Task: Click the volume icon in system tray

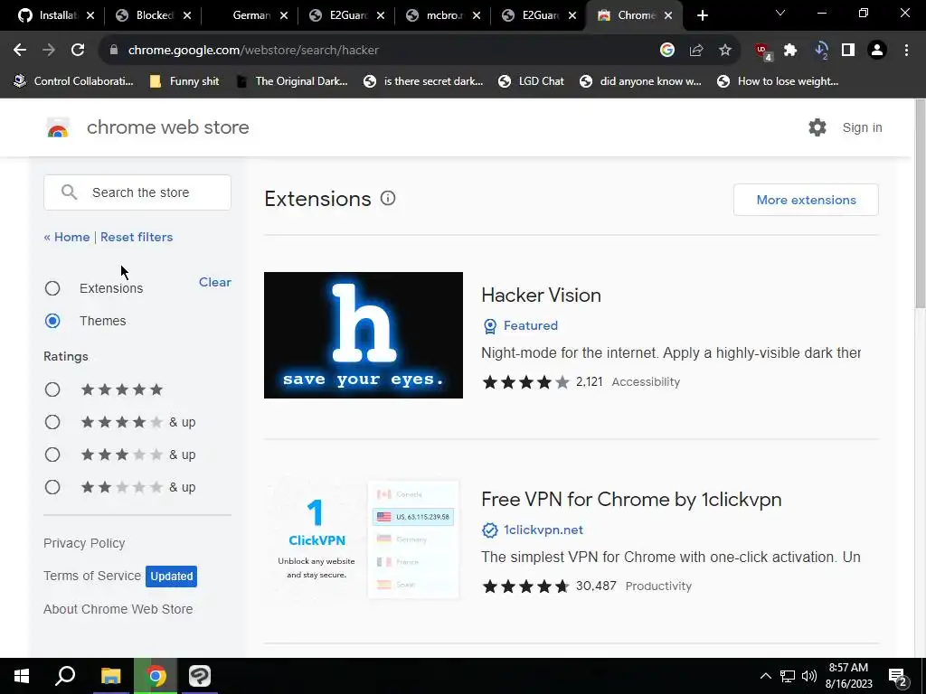Action: pyautogui.click(x=809, y=676)
